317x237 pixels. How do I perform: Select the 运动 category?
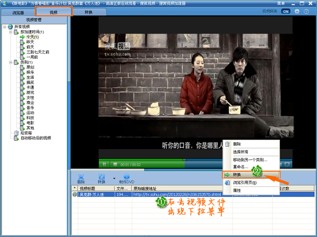(30, 113)
